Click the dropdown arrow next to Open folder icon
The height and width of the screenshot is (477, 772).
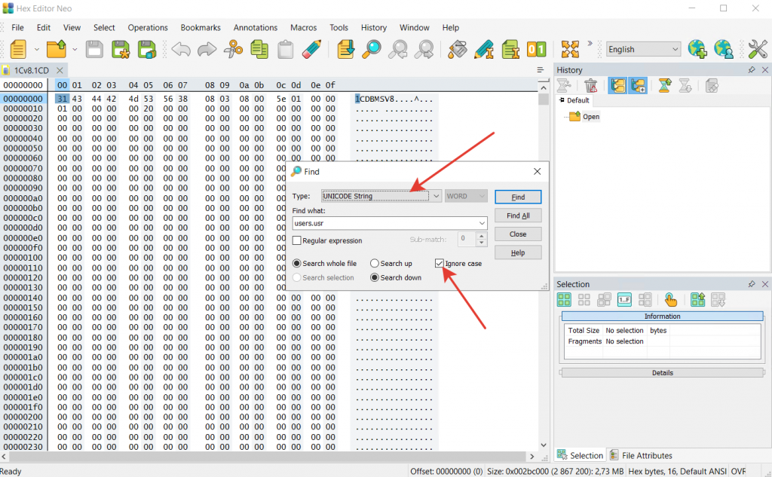tap(75, 49)
